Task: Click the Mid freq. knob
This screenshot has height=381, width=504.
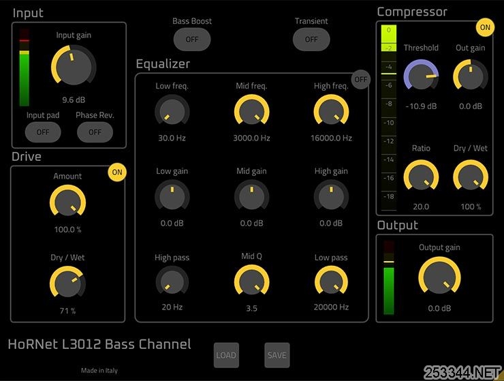Action: click(x=252, y=110)
